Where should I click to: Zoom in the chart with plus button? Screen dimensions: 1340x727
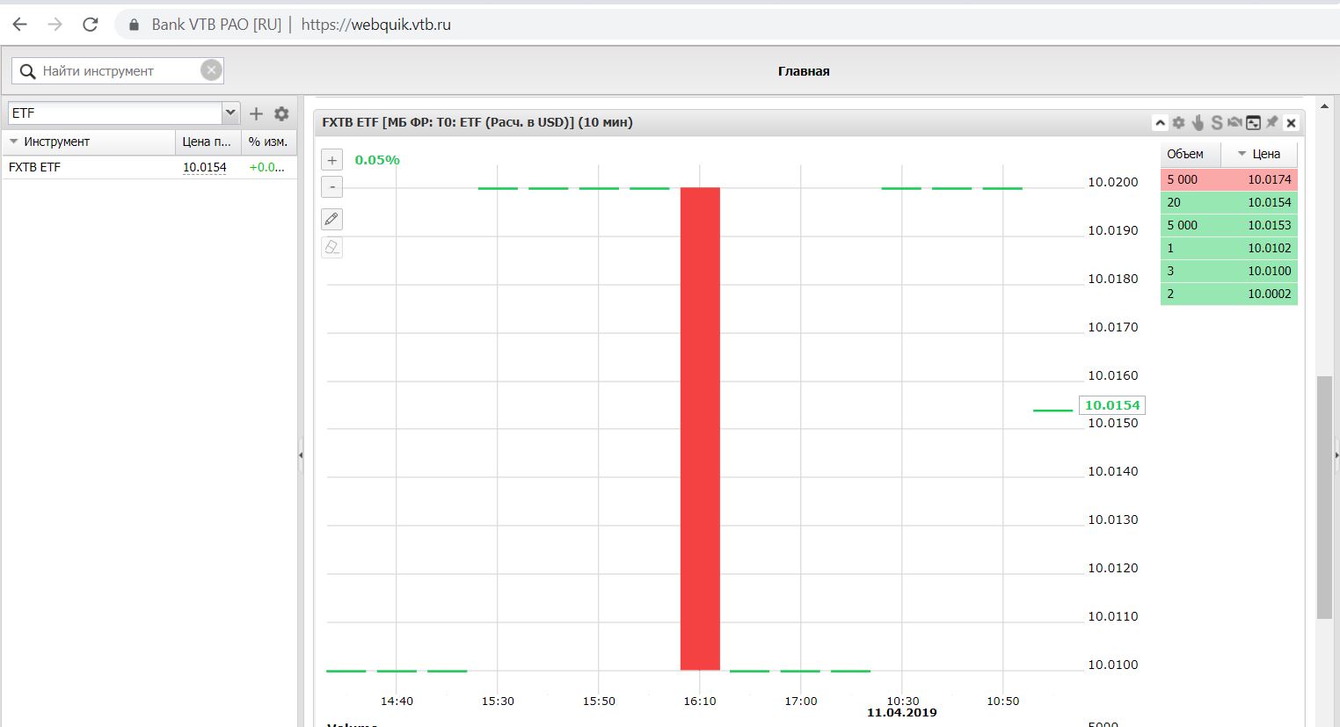332,160
